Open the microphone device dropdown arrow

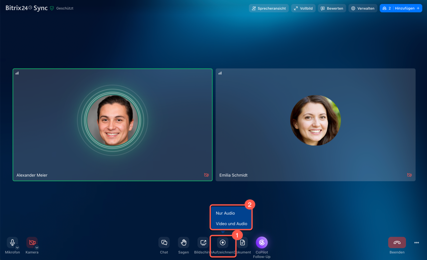(17, 248)
